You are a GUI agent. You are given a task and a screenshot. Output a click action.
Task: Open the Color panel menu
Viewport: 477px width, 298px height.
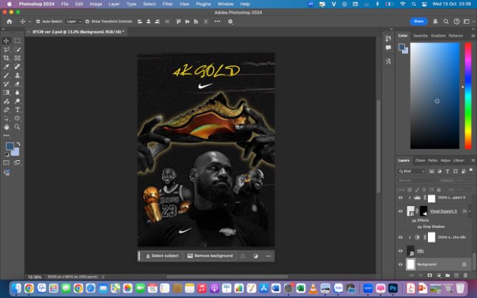click(473, 35)
